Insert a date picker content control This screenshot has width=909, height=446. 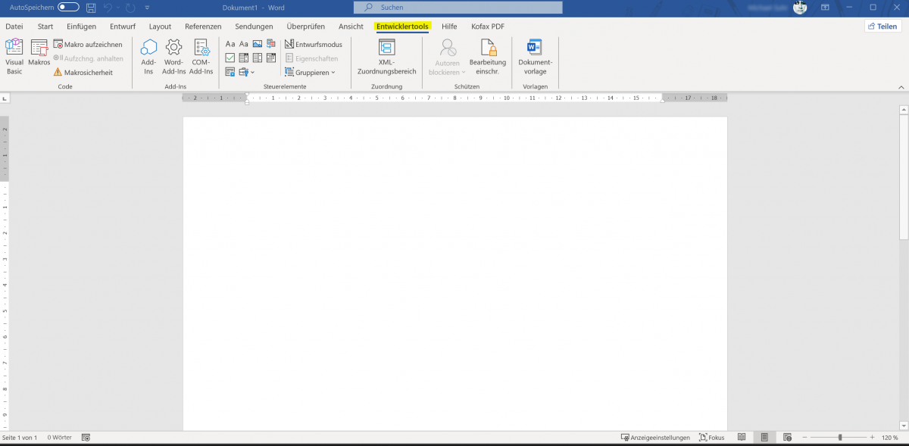point(271,58)
